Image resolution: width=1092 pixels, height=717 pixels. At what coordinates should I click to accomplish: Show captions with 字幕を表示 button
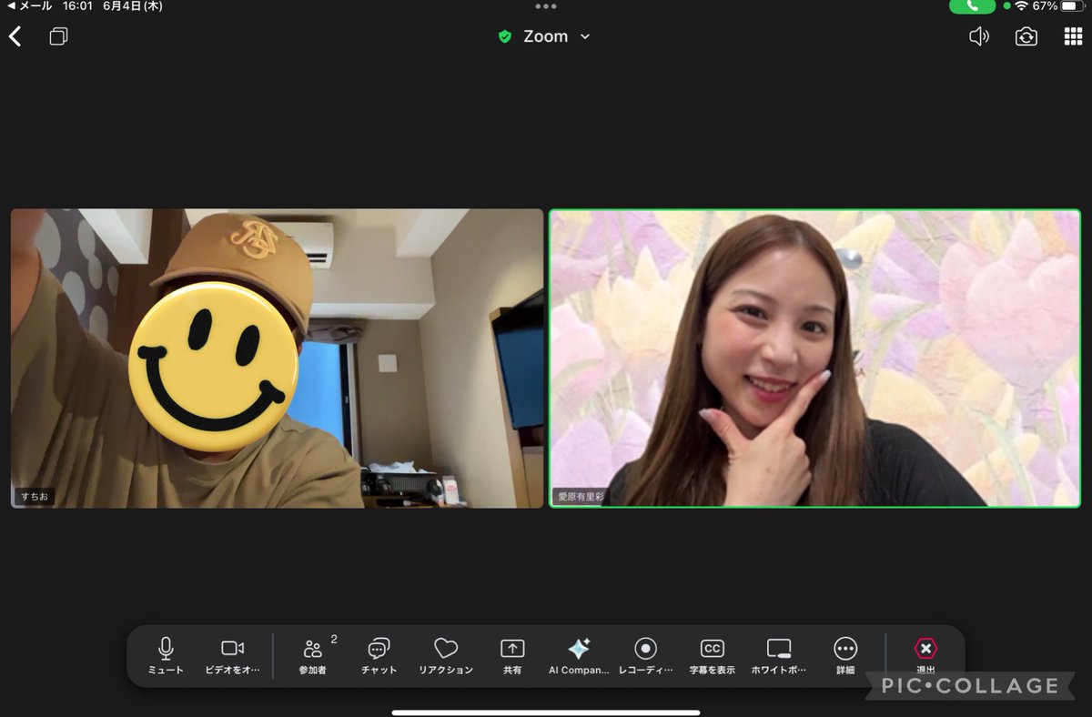713,656
